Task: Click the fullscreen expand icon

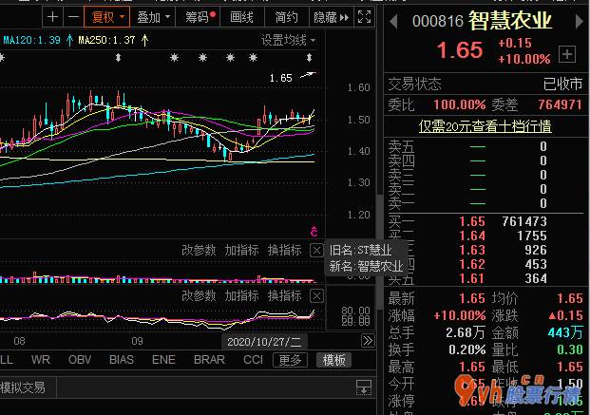Action: [x=364, y=17]
